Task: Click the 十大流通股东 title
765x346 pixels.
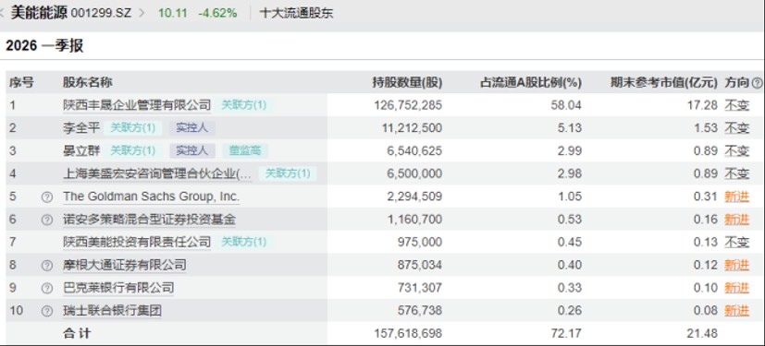Action: [x=296, y=13]
